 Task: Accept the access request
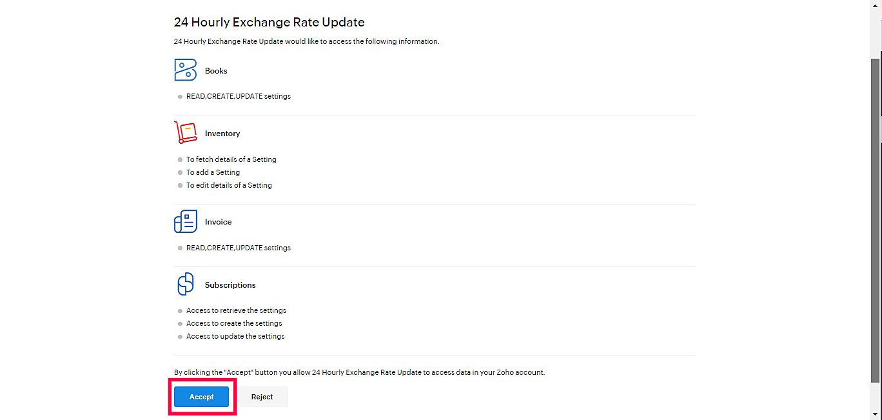coord(201,397)
